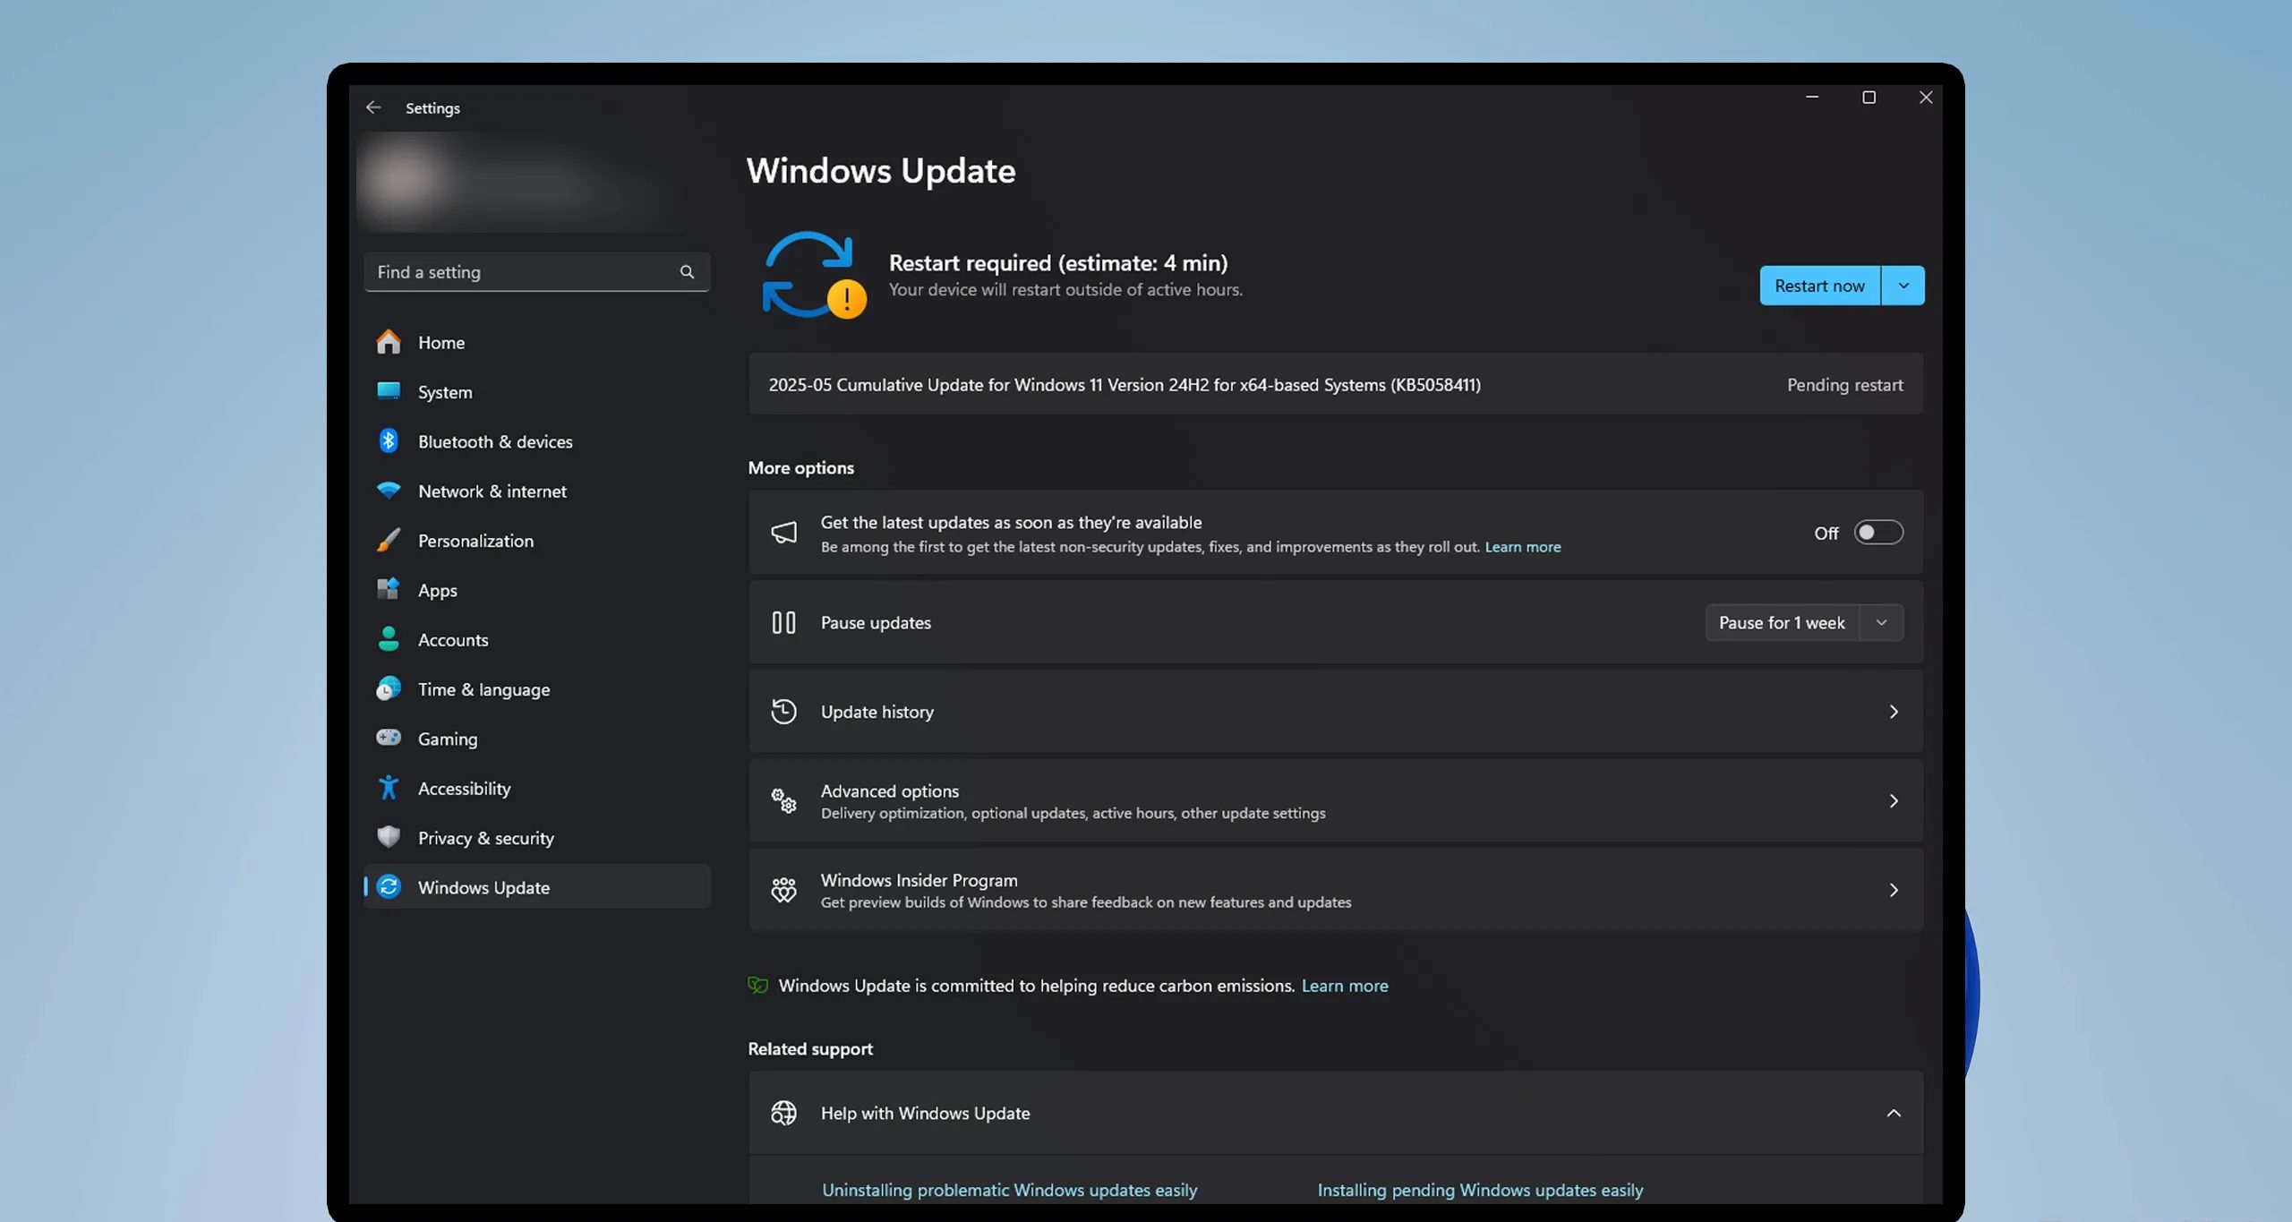Select Pause for 1 week
The height and width of the screenshot is (1222, 2292).
[1782, 622]
